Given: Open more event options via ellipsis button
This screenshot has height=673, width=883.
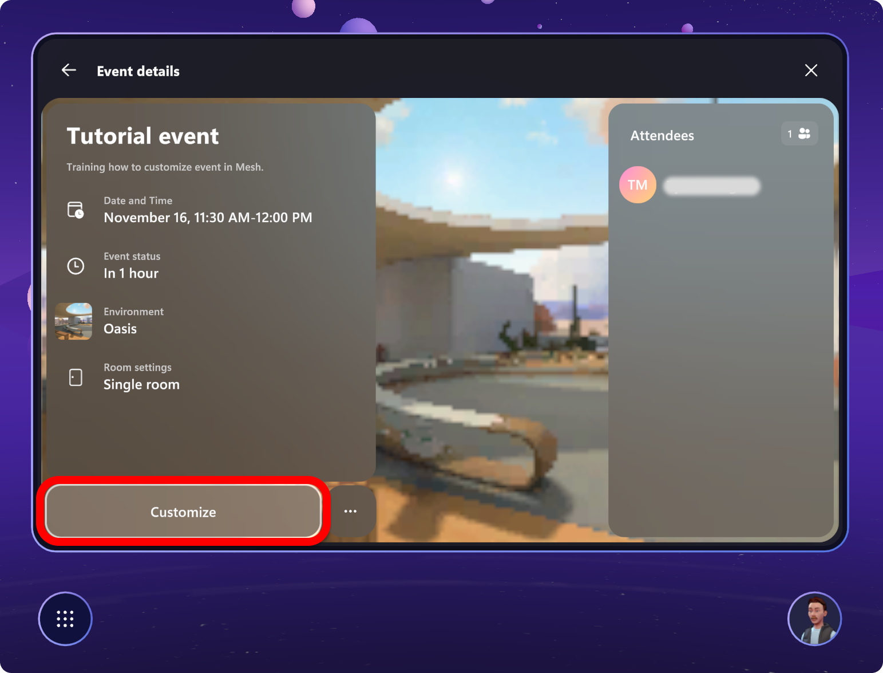Looking at the screenshot, I should pyautogui.click(x=351, y=511).
